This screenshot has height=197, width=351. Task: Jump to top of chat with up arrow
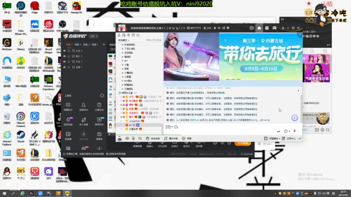(298, 91)
